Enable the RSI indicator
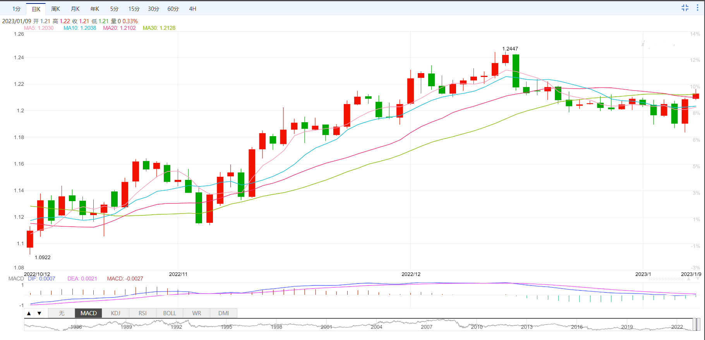 (142, 313)
